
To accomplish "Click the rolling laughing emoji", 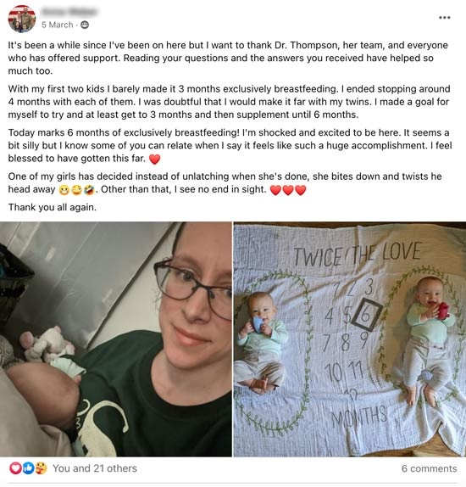I will point(90,190).
